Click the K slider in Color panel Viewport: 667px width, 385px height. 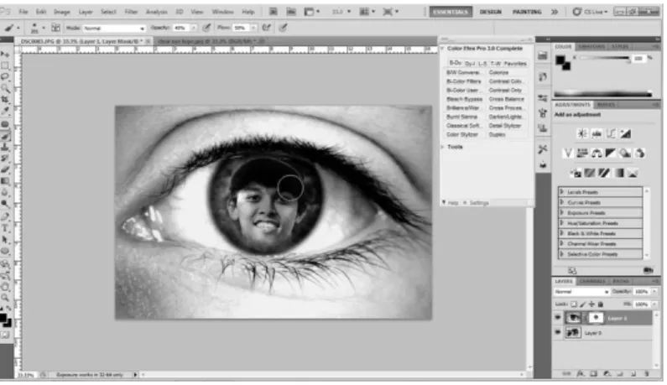[605, 58]
